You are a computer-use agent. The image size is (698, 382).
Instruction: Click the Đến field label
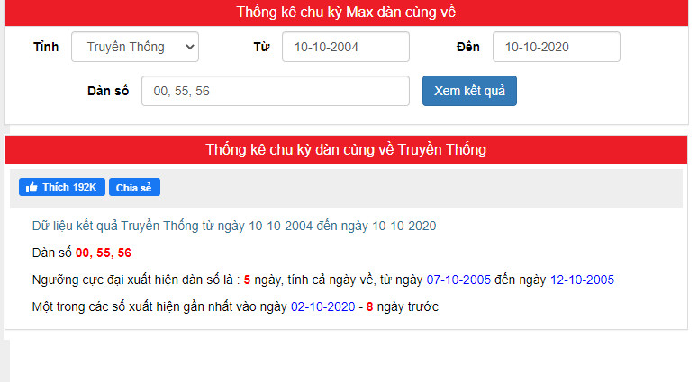pyautogui.click(x=468, y=47)
